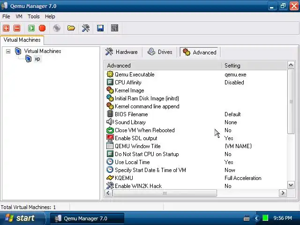Click the vertical scrollbar thumb

(x=291, y=101)
